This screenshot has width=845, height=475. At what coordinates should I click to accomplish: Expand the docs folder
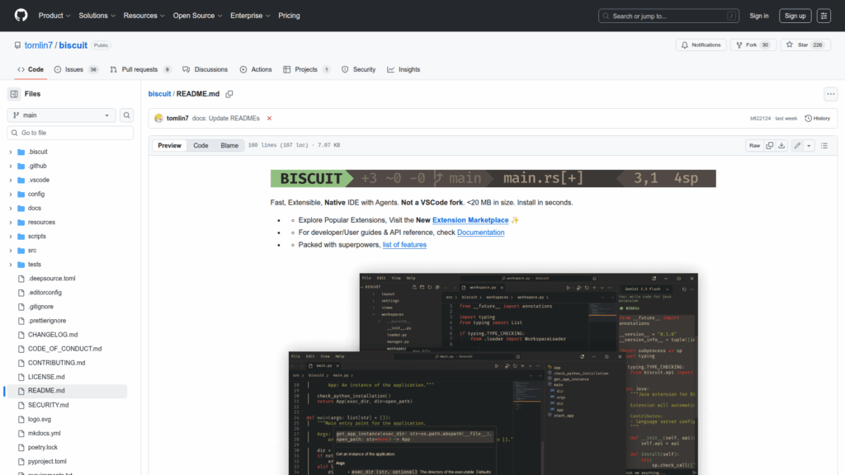tap(10, 208)
